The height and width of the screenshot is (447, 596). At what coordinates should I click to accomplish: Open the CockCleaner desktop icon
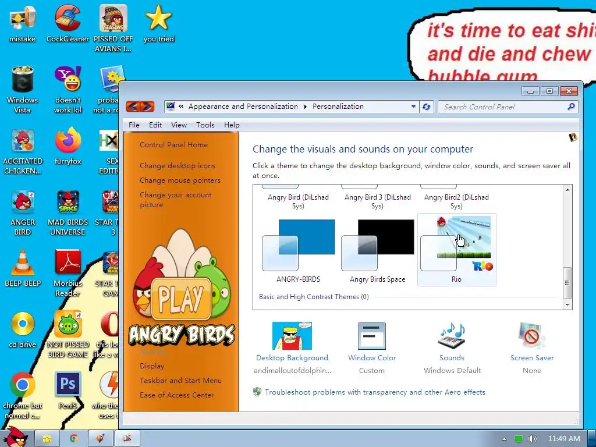(68, 24)
